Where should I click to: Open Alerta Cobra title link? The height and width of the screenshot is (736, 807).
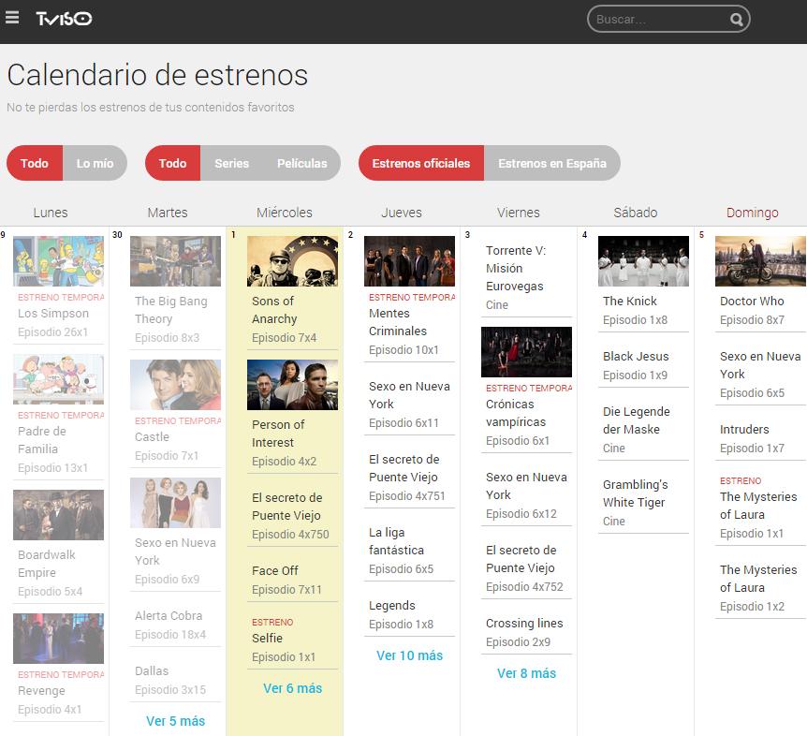[x=169, y=616]
